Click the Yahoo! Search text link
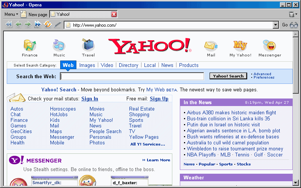 click(59, 90)
